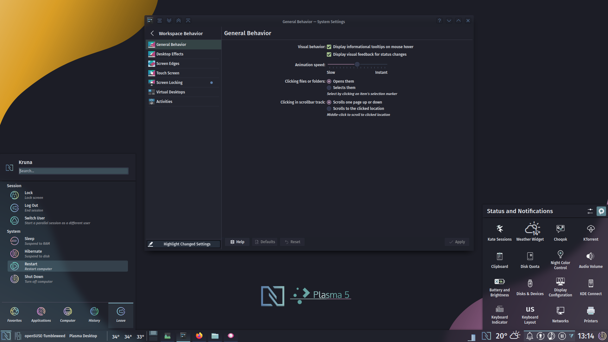Switch to the History launcher tab

[x=94, y=315]
